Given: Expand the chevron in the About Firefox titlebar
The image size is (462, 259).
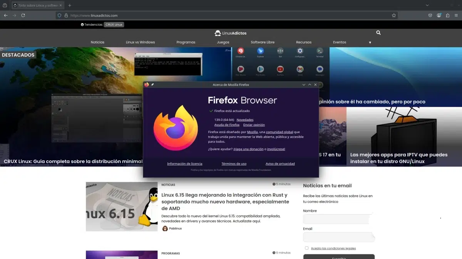Looking at the screenshot, I should tap(304, 84).
